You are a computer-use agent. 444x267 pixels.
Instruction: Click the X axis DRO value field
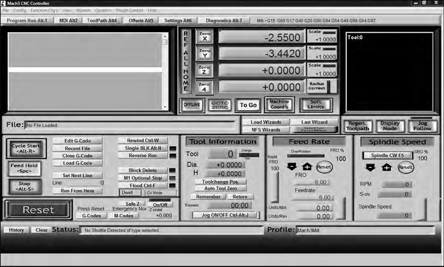[261, 37]
